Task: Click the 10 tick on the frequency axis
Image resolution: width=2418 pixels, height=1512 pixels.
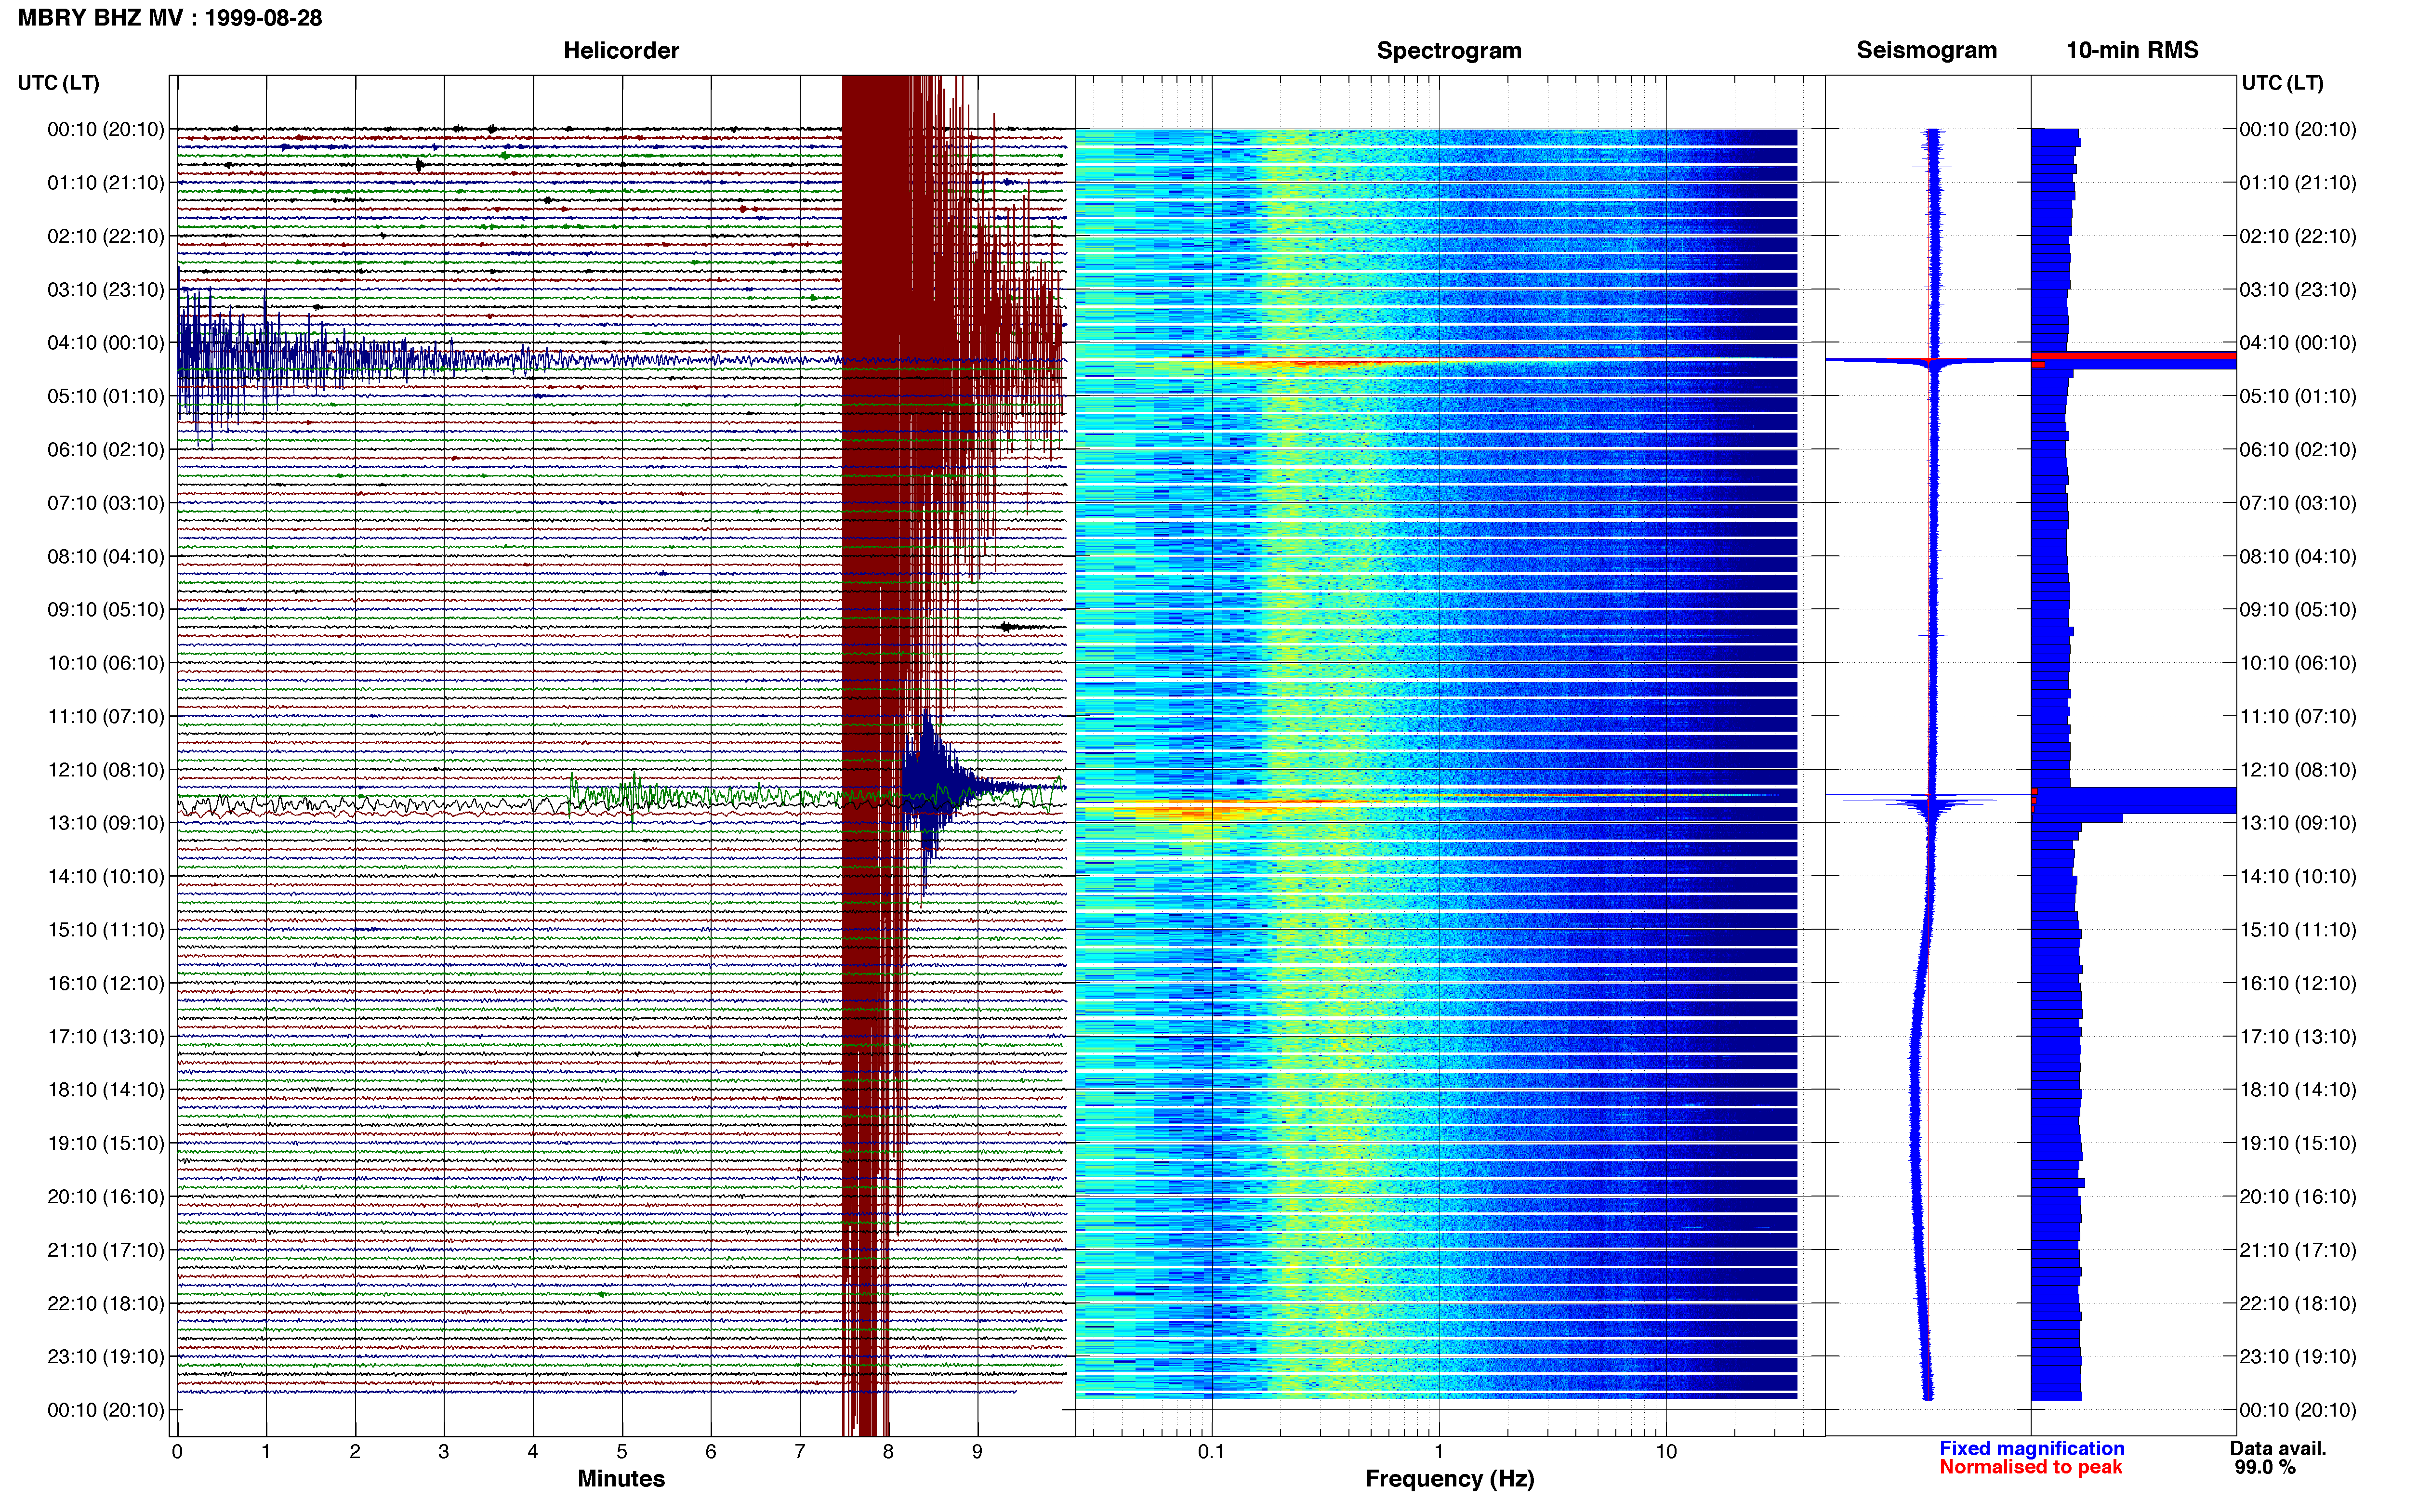Action: coord(1666,1451)
